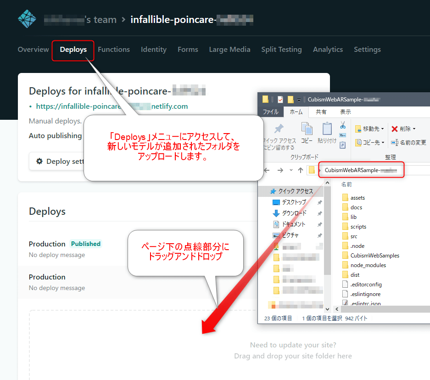Open the 移動先 move-to dropdown
This screenshot has width=430, height=380.
(370, 129)
